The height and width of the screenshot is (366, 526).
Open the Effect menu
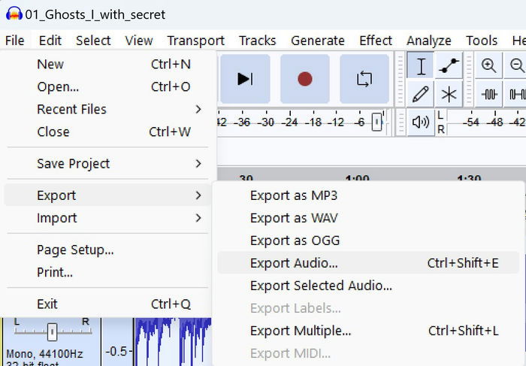(x=376, y=41)
